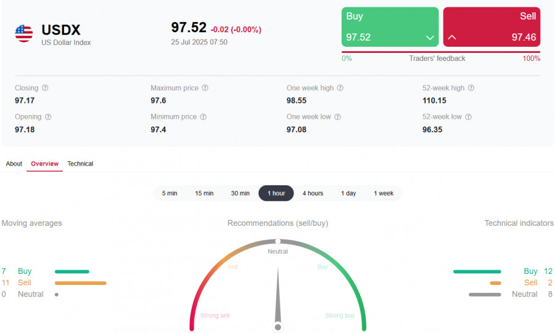Click the Technical indicators heading
This screenshot has height=333, width=555.
click(x=519, y=223)
